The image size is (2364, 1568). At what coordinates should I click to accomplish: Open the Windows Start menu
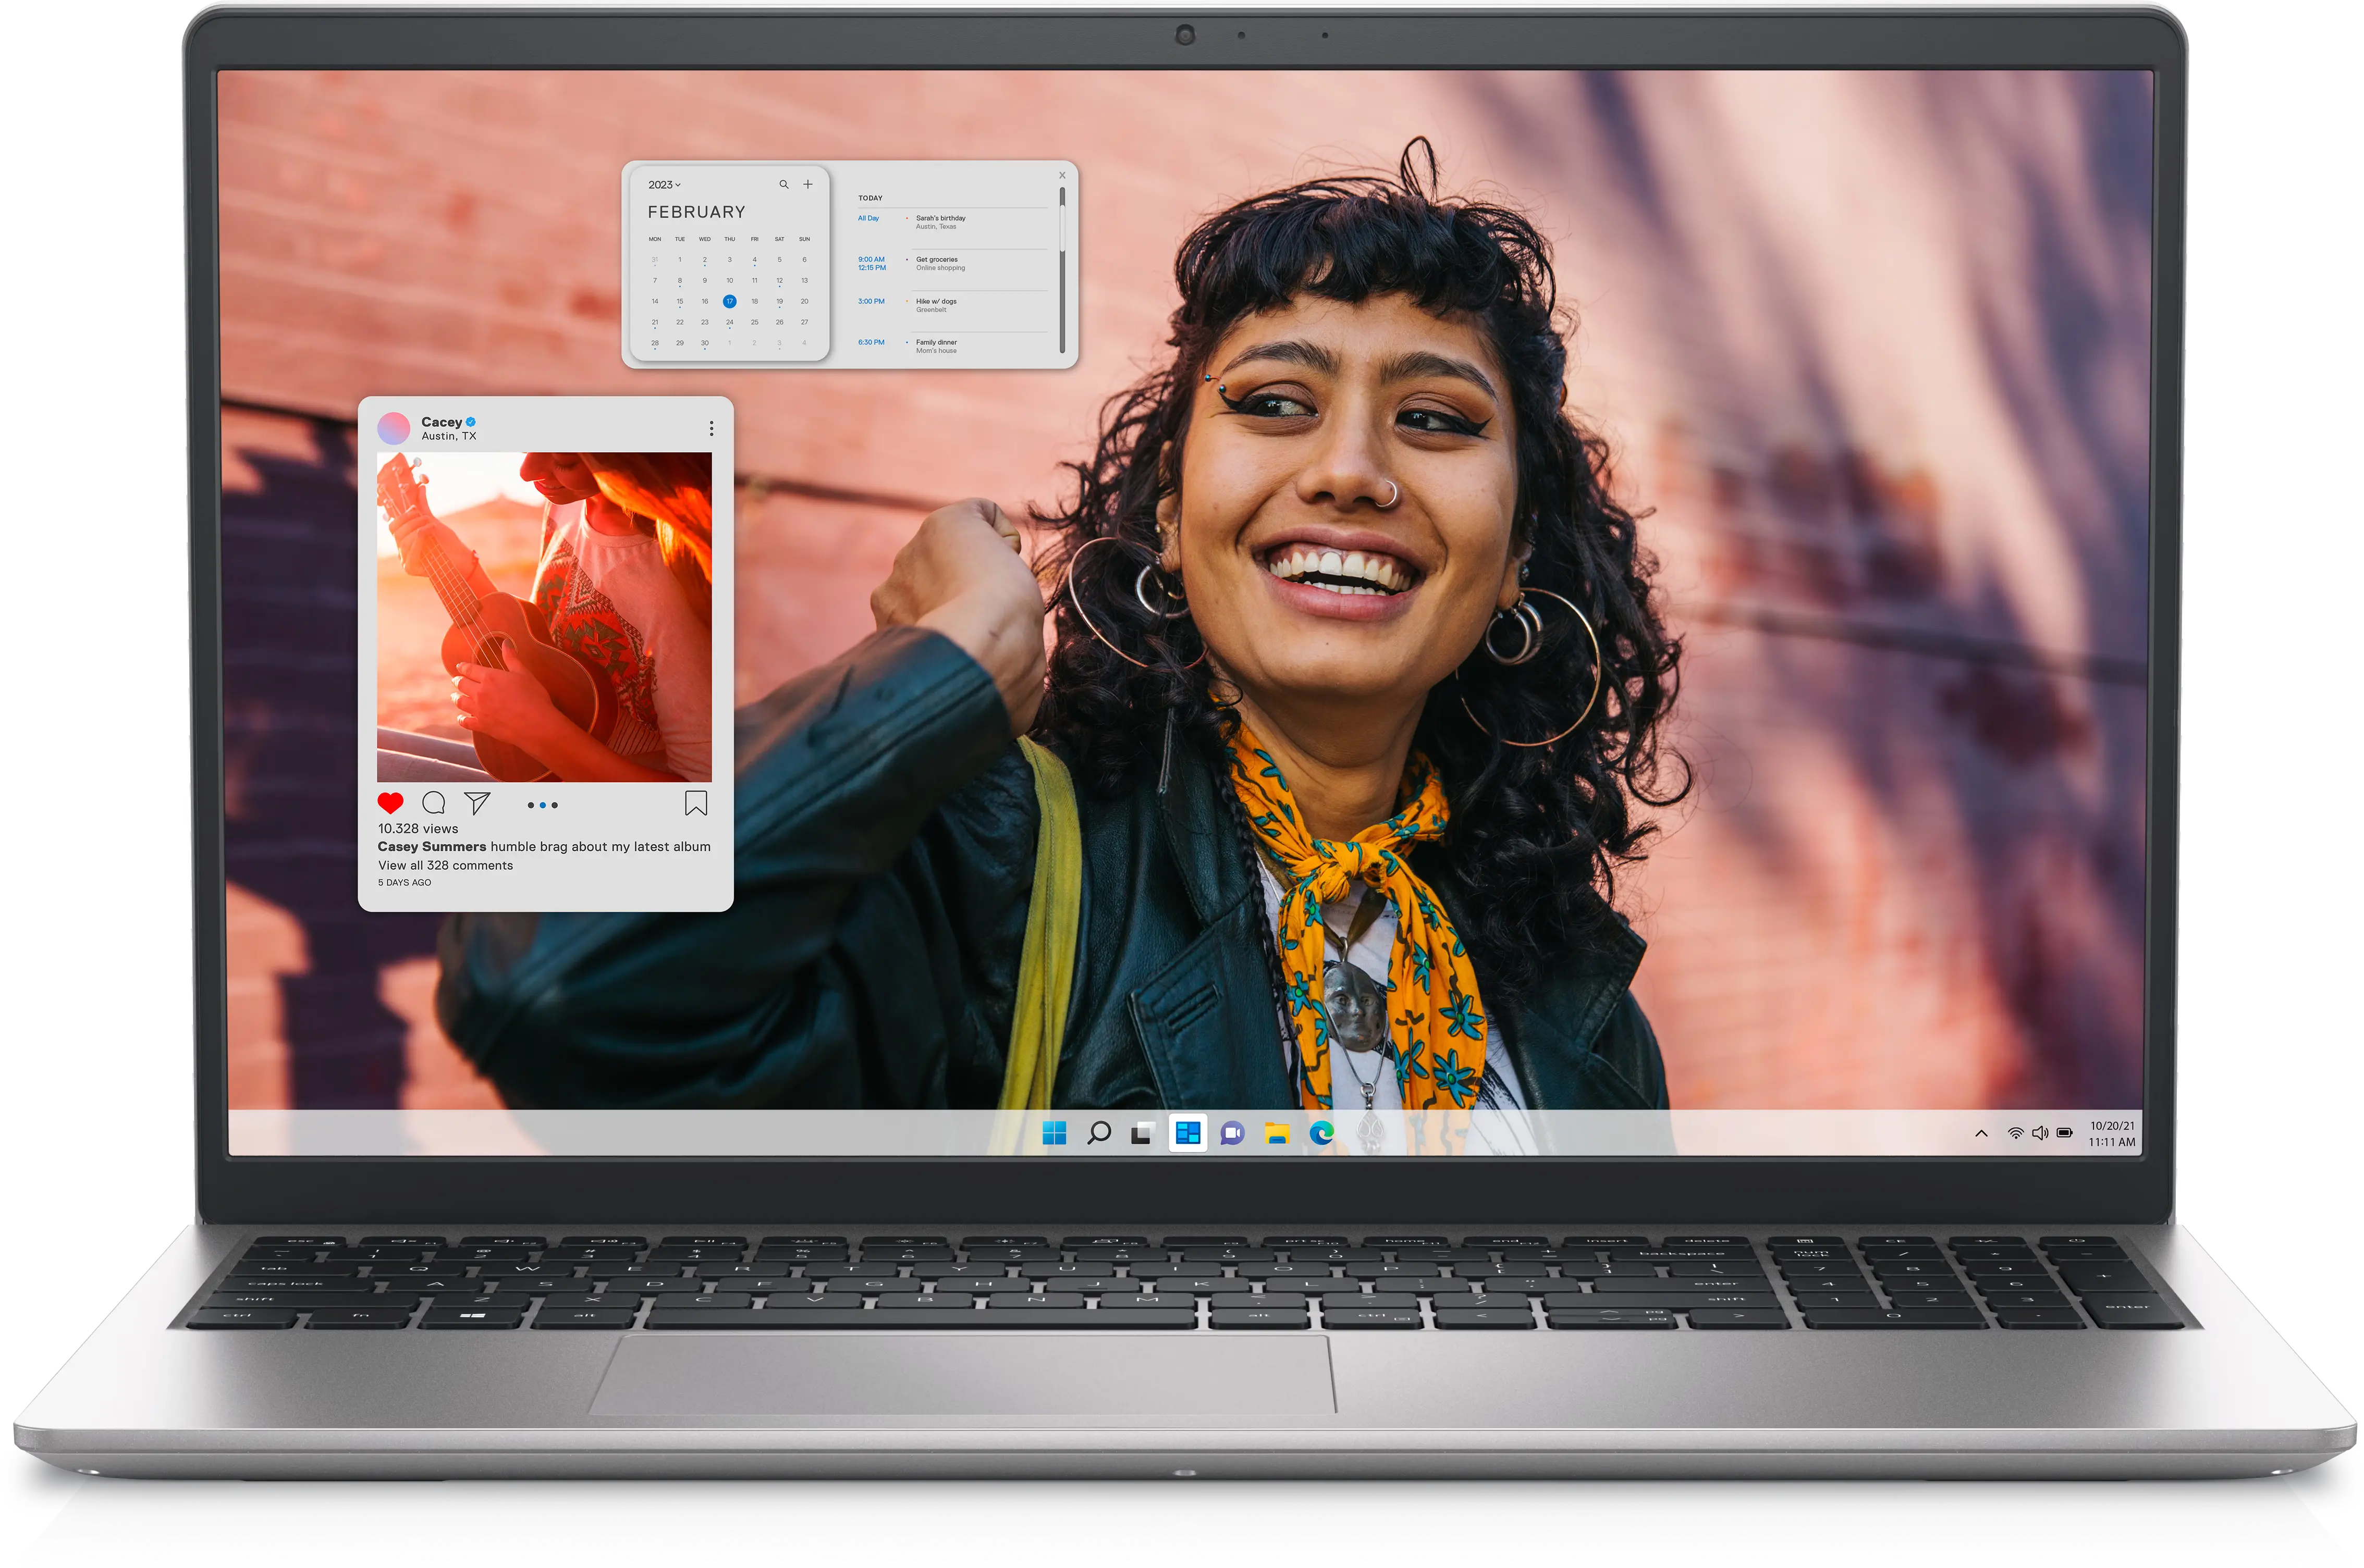(x=1055, y=1133)
